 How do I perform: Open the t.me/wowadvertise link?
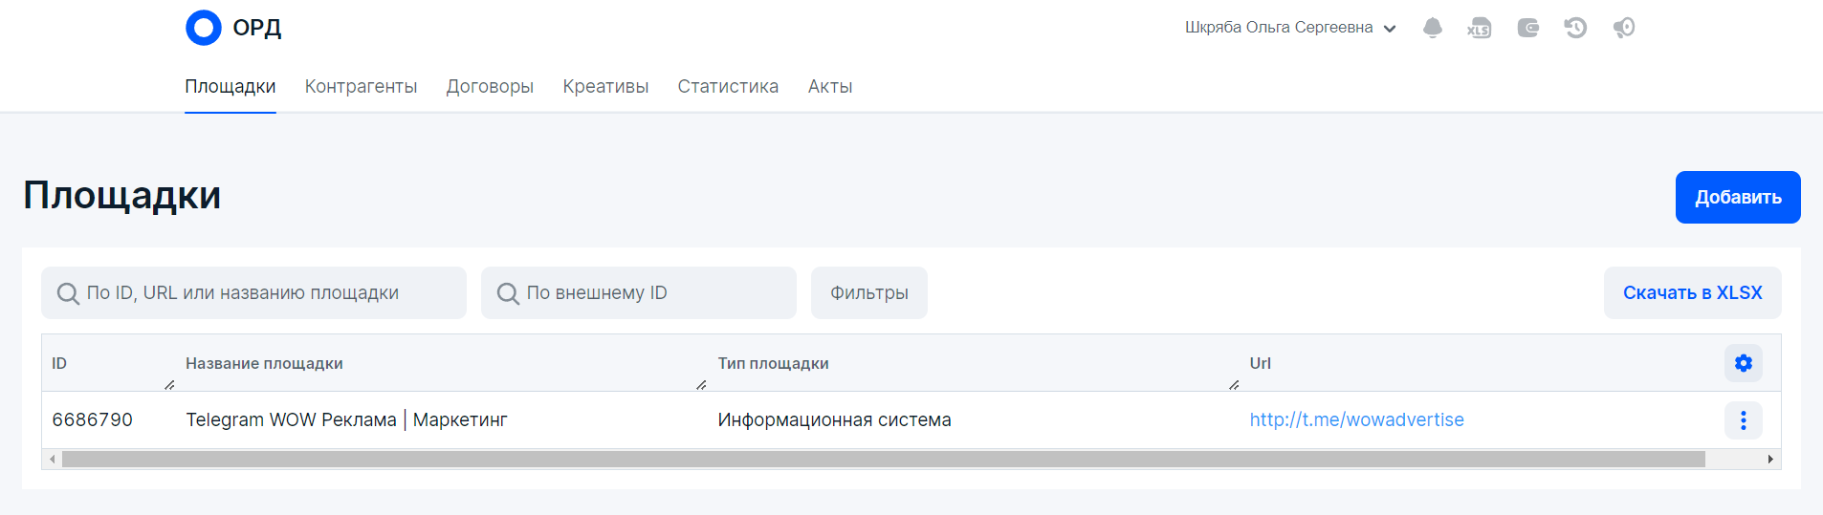point(1356,420)
